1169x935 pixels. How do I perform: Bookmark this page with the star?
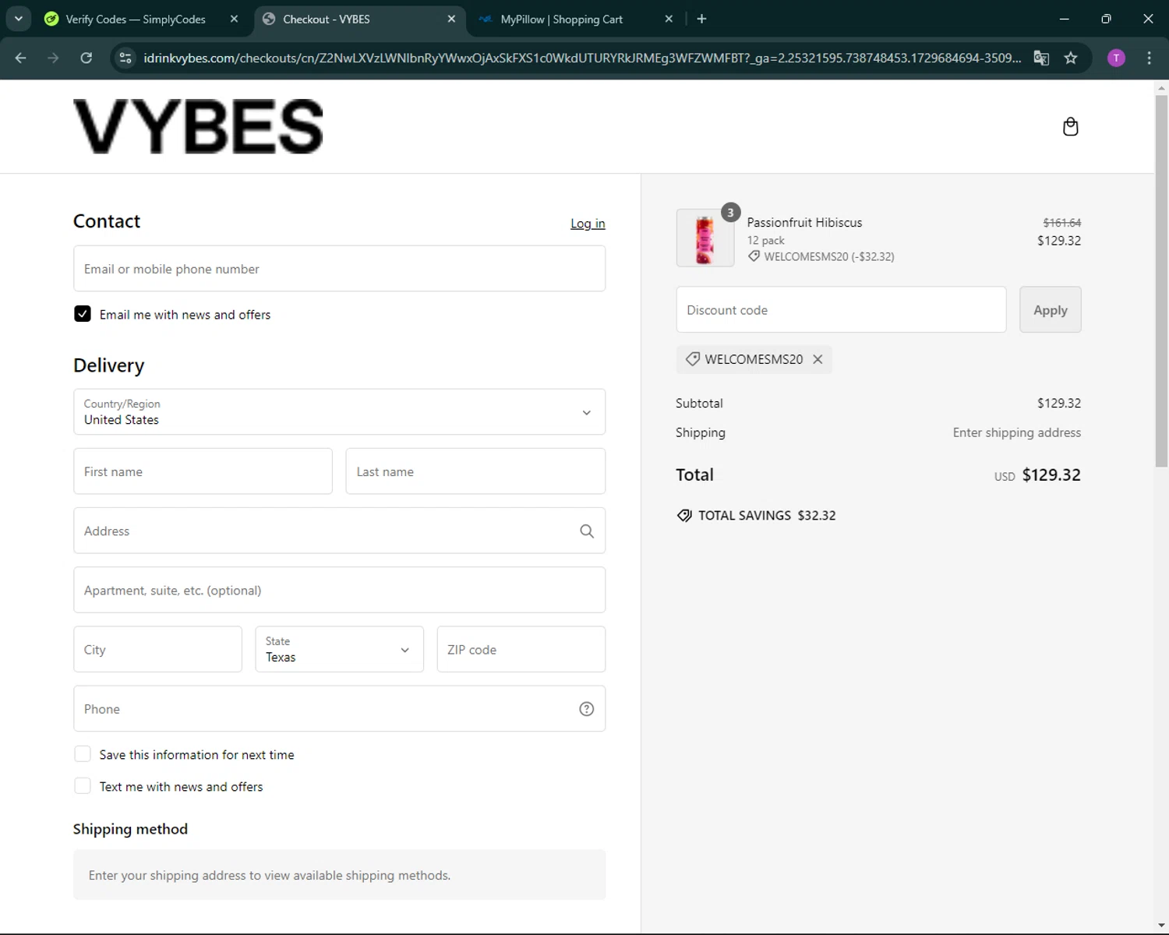point(1071,58)
